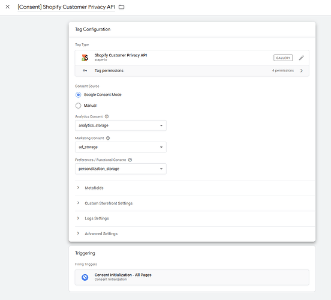The width and height of the screenshot is (331, 300).
Task: Click the help icon beside Preferences / Functional Consent
Action: tap(130, 160)
